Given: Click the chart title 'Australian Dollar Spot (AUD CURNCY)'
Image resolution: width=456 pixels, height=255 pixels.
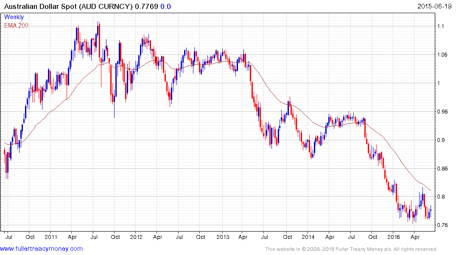Looking at the screenshot, I should click(68, 6).
